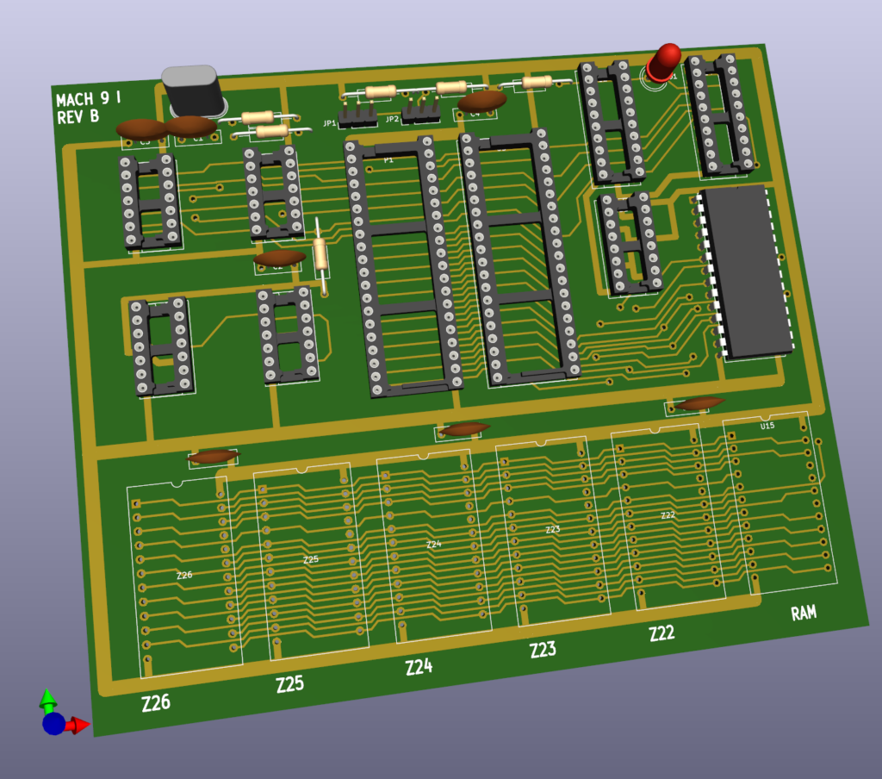Click the MACH 9 I board title text

(x=88, y=97)
